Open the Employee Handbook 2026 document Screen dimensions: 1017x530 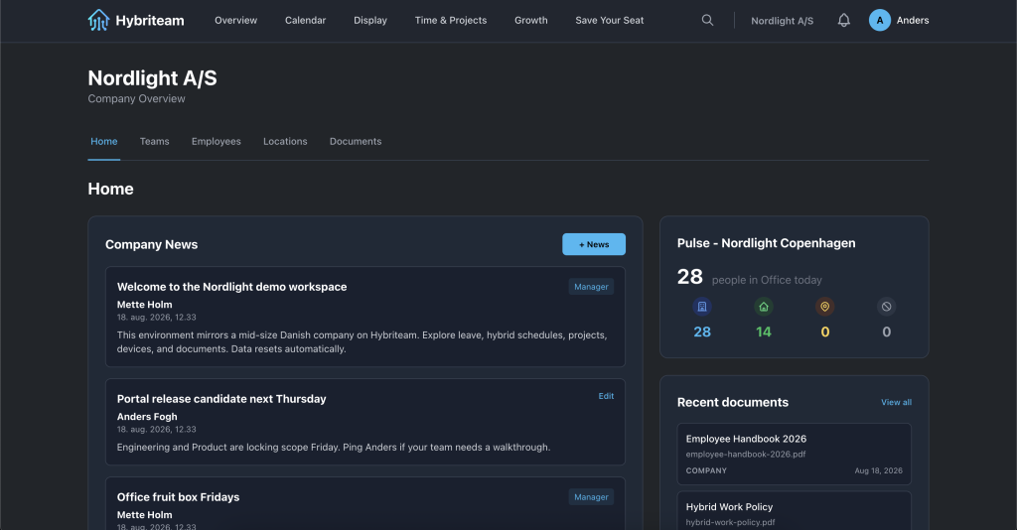pos(794,455)
